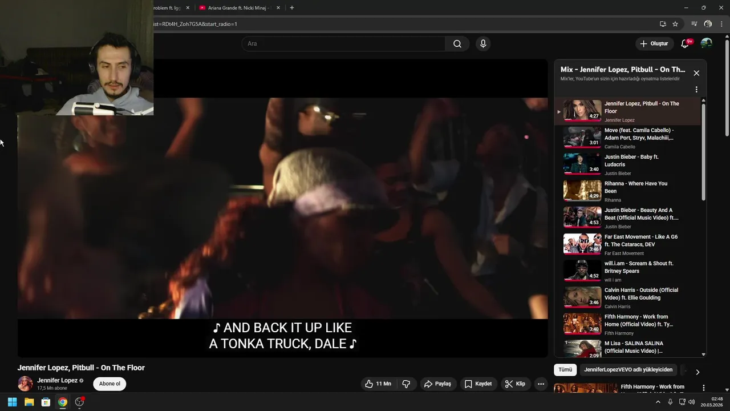Focus the Ara search field
The image size is (730, 411).
tap(344, 44)
